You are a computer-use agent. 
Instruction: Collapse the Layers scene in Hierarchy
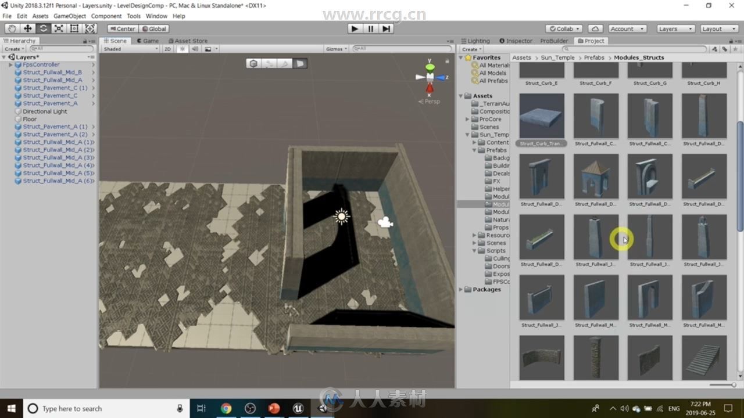(5, 57)
